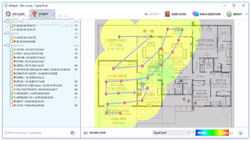Click the thumbs-up icon beside signal legend
Viewport: 251px width, 141px height.
pos(232,133)
